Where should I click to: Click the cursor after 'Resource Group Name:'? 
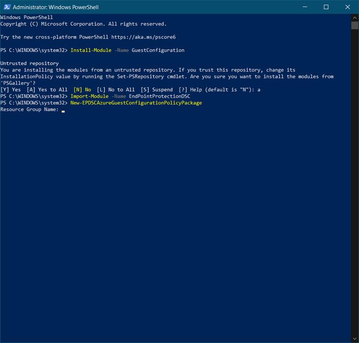point(63,110)
